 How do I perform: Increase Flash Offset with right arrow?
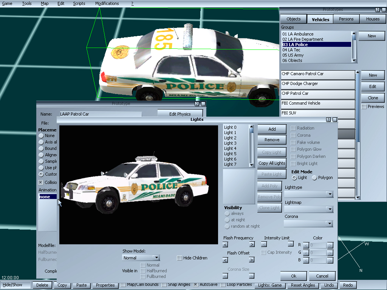pyautogui.click(x=251, y=260)
